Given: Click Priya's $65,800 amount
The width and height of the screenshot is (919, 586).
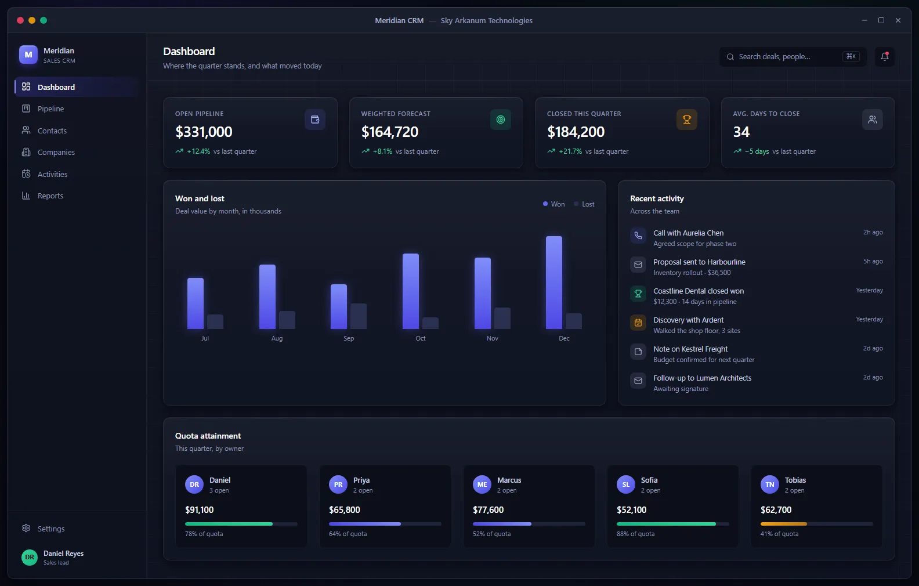Looking at the screenshot, I should (x=345, y=510).
